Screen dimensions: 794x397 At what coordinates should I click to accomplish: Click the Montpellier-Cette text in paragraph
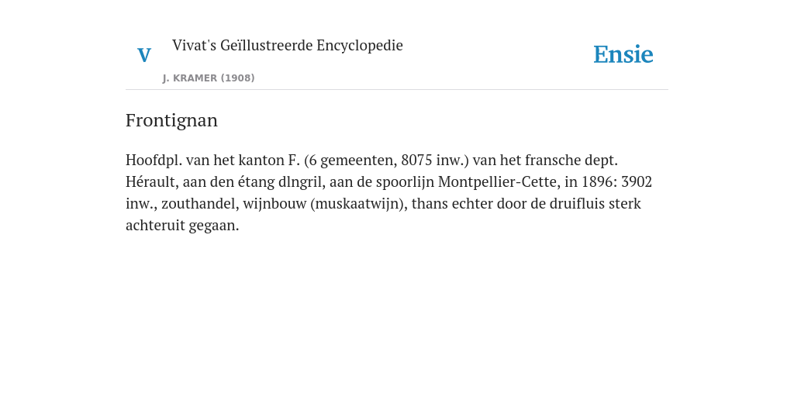(497, 181)
